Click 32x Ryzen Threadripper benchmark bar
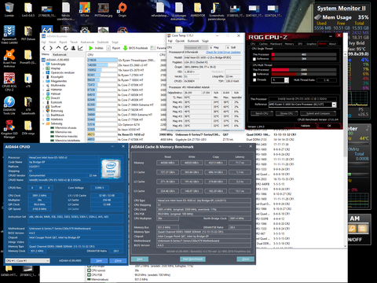The height and width of the screenshot is (283, 377). 102,60
